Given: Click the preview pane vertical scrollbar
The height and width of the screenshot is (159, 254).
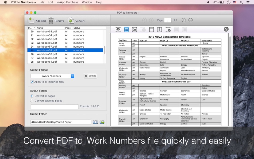Looking at the screenshot, I should pos(230,62).
